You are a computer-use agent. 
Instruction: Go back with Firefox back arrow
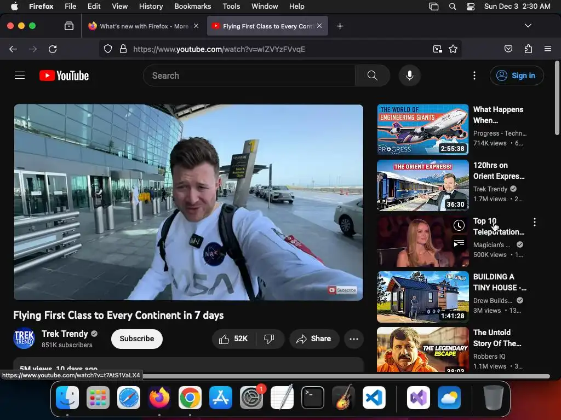tap(13, 49)
